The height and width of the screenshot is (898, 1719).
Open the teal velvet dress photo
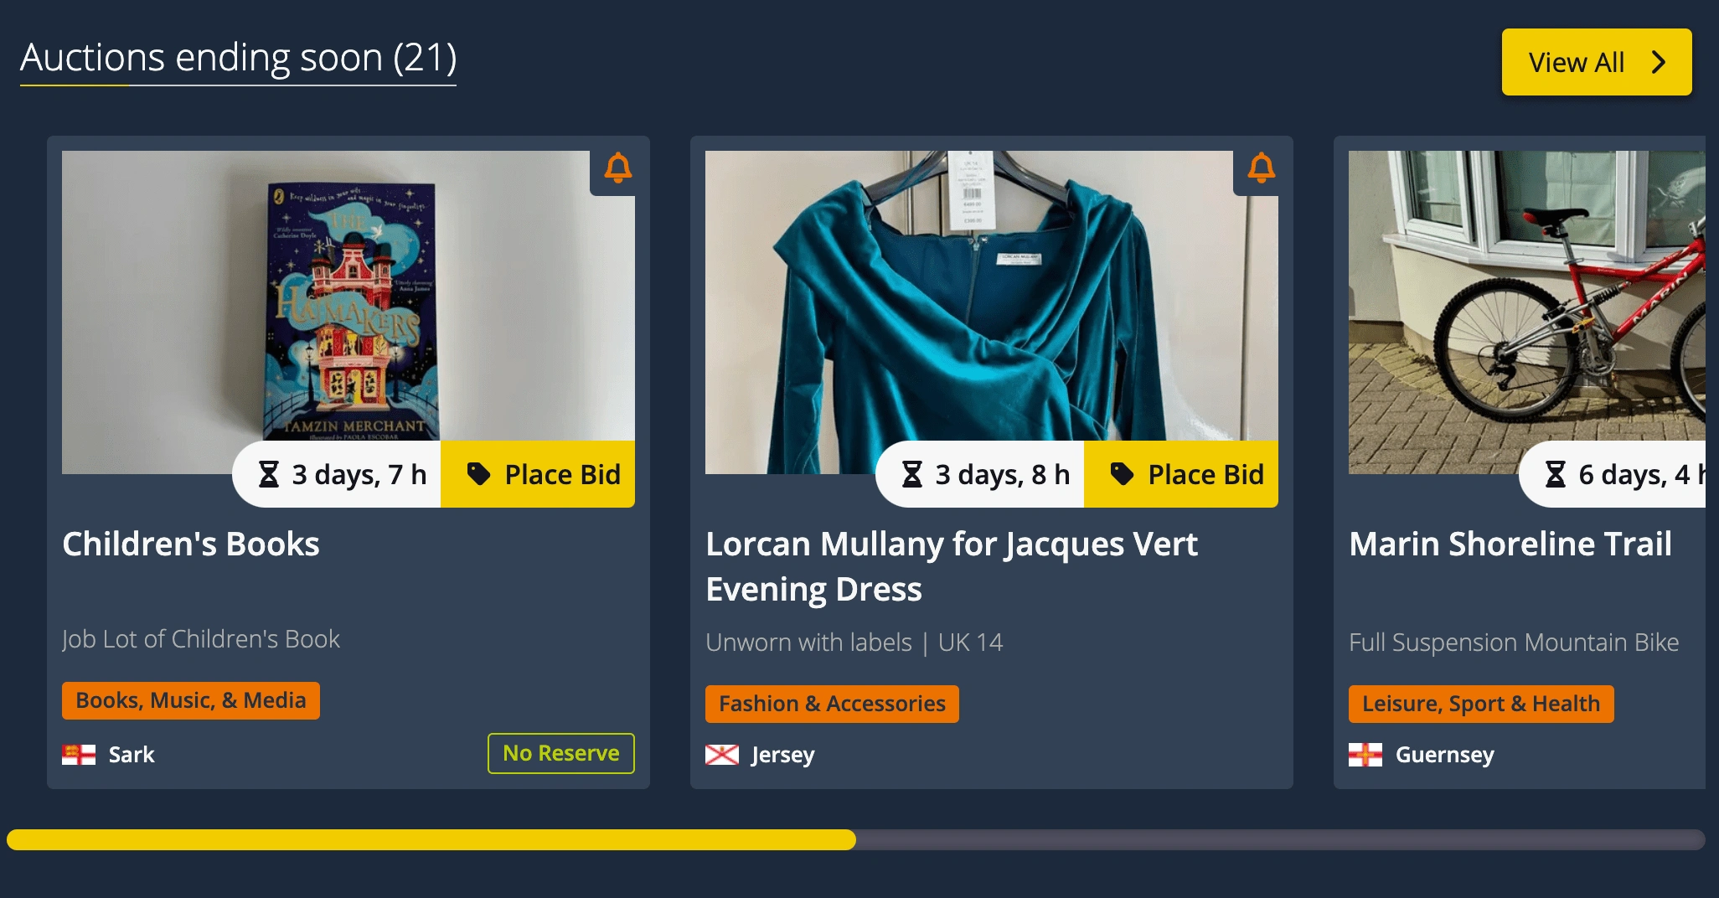coord(992,312)
